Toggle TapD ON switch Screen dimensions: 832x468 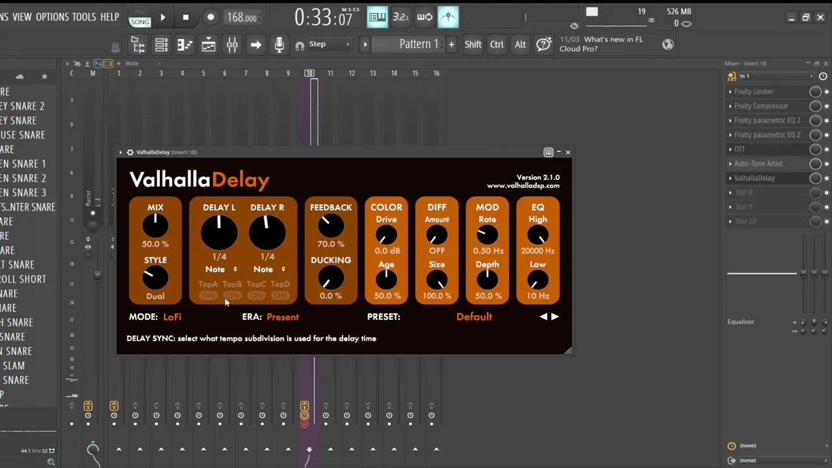[280, 296]
